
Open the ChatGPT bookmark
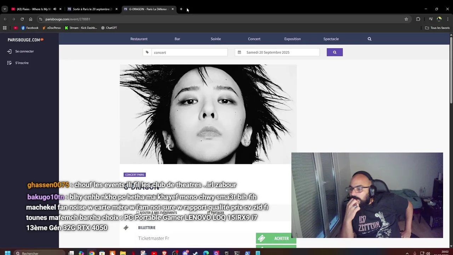click(109, 28)
